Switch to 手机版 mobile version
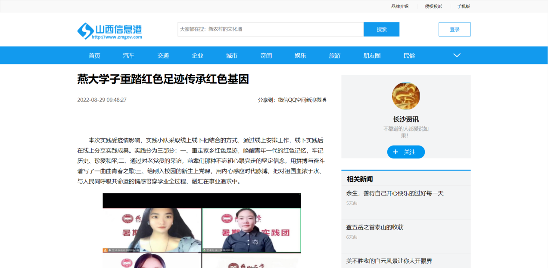 click(463, 6)
